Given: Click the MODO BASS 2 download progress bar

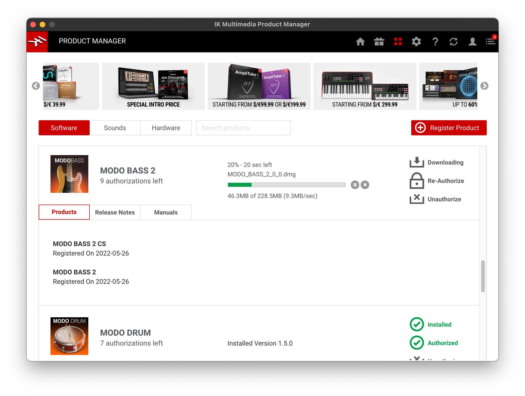Looking at the screenshot, I should coord(287,185).
